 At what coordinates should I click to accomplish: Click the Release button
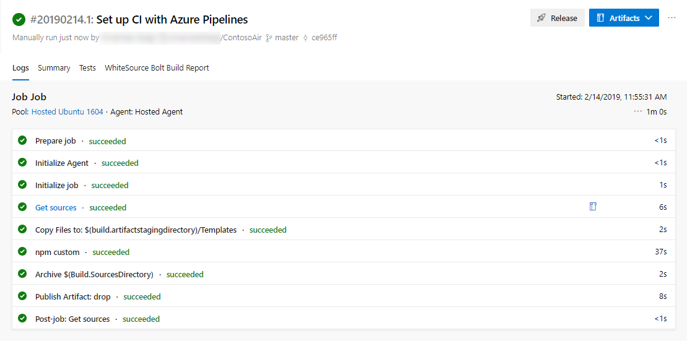tap(558, 18)
